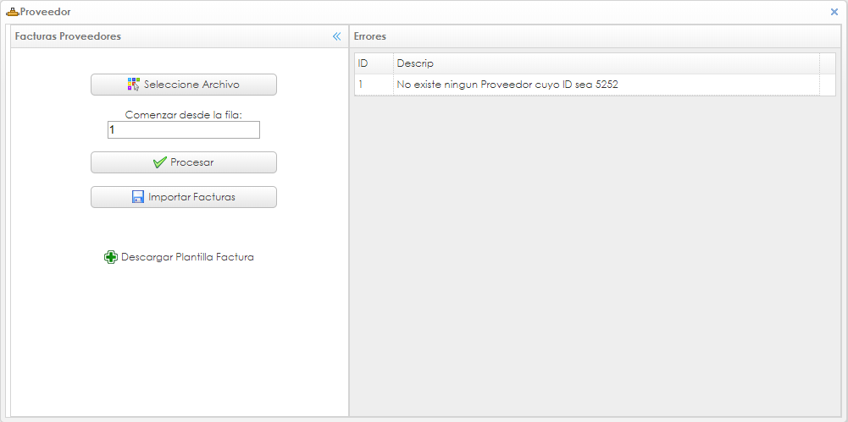Click the Procesar button
The height and width of the screenshot is (422, 848).
pos(183,162)
